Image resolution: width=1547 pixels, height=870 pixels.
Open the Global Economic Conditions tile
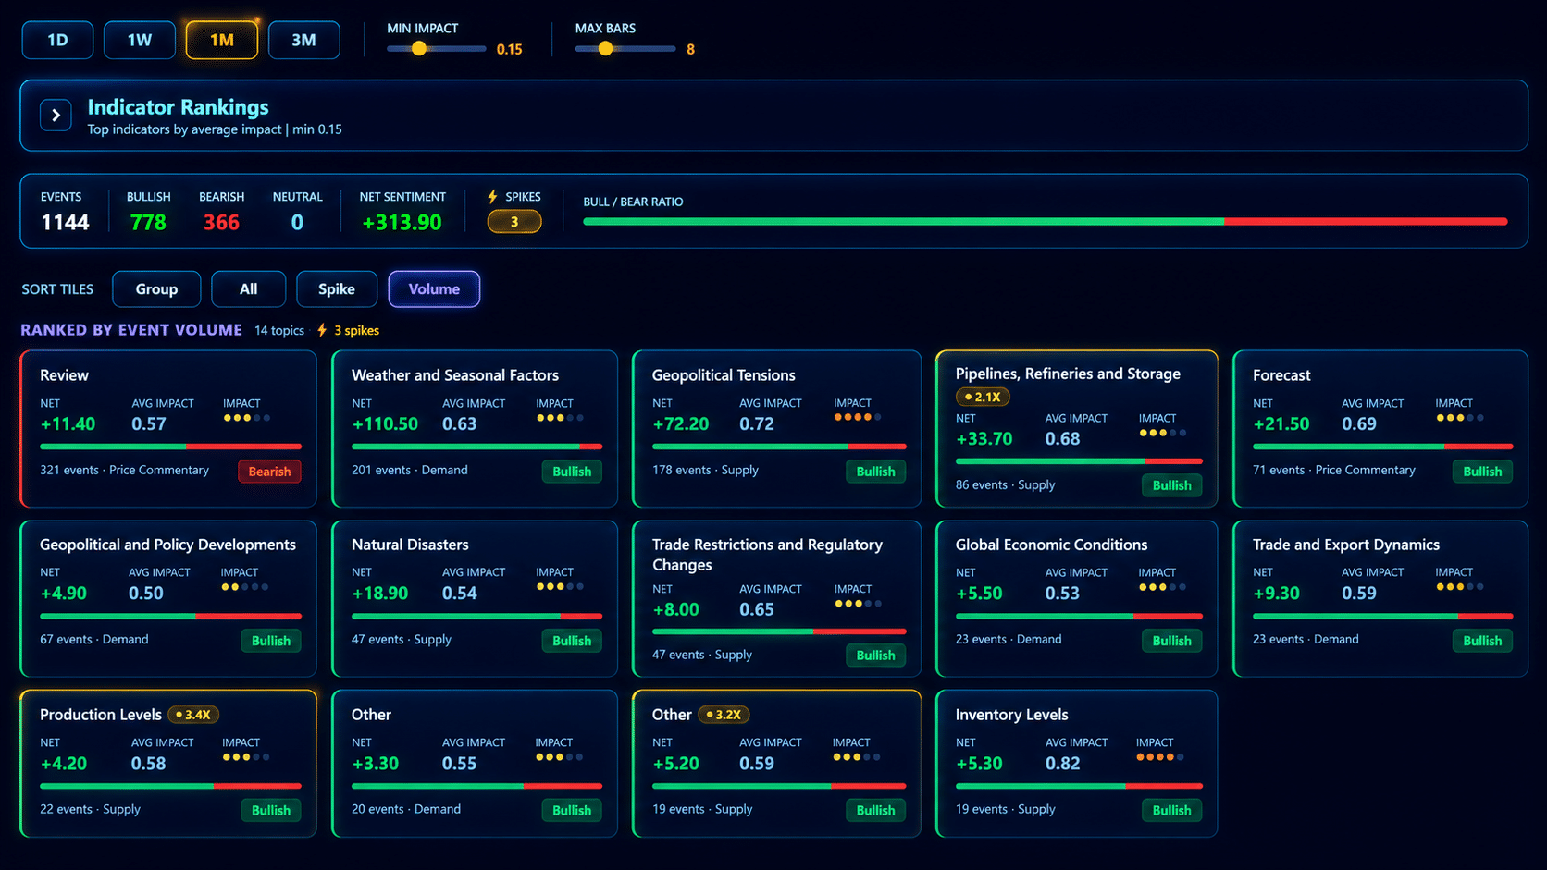1076,599
